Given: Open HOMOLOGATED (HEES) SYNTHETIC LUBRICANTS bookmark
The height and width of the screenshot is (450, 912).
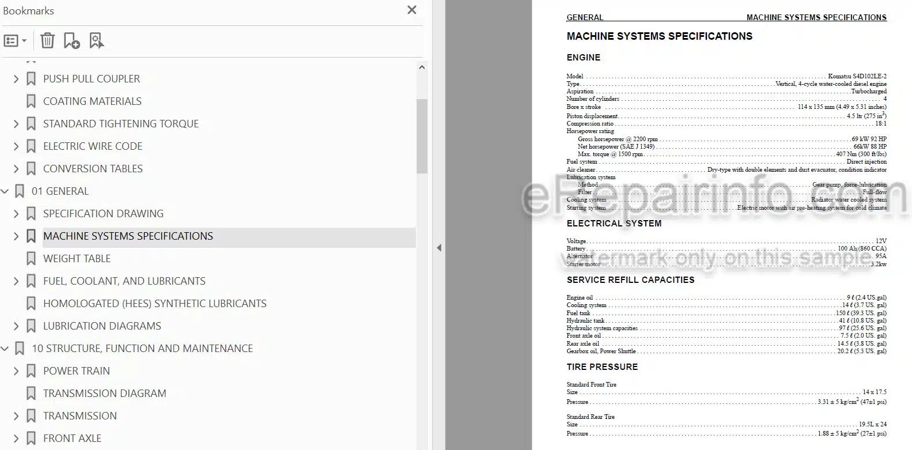Looking at the screenshot, I should 155,304.
